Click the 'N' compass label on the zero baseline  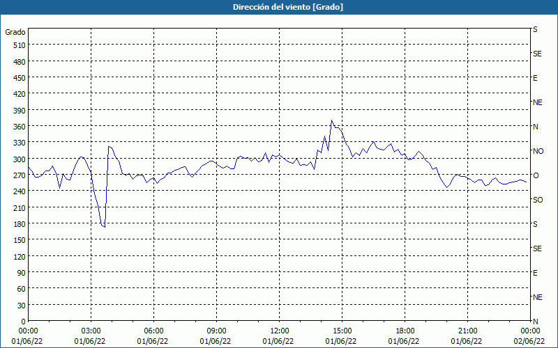point(535,322)
